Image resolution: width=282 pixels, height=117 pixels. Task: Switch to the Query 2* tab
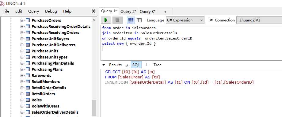click(128, 12)
